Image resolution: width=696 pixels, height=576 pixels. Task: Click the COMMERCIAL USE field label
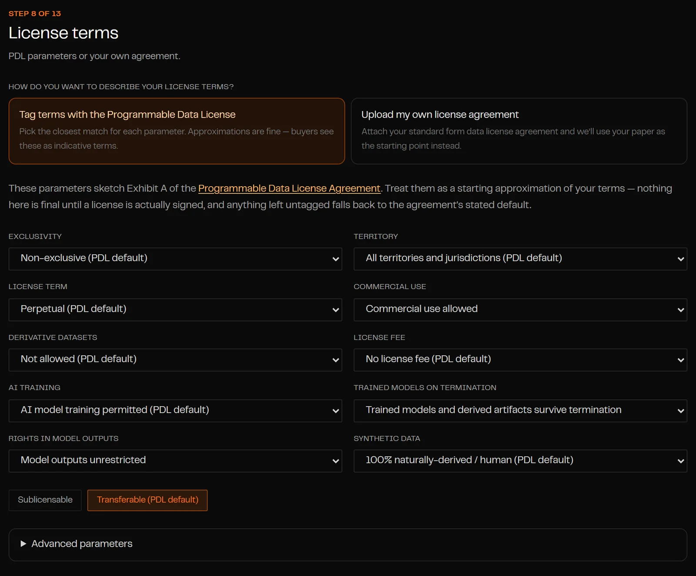click(x=390, y=286)
